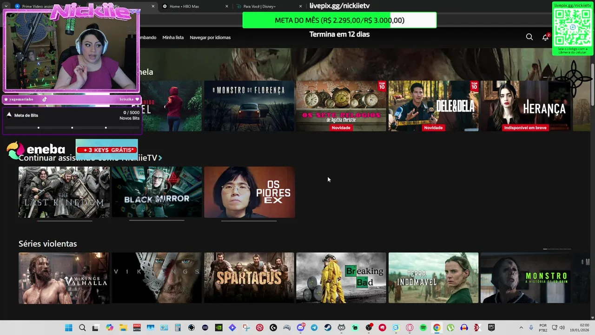This screenshot has height=335, width=595.
Task: Open Dele & Dela thumbnail
Action: tap(433, 106)
